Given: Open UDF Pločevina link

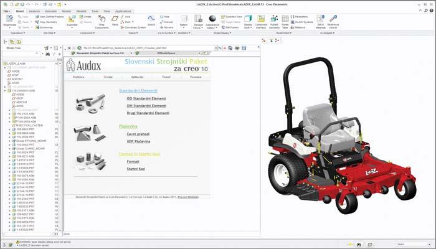Looking at the screenshot, I should tap(138, 141).
